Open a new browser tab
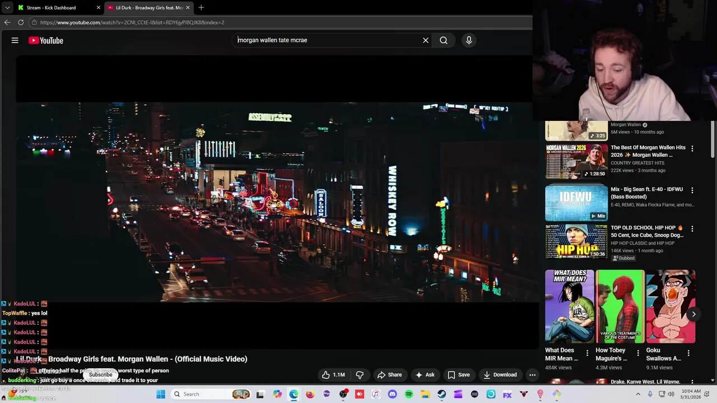 pyautogui.click(x=201, y=8)
